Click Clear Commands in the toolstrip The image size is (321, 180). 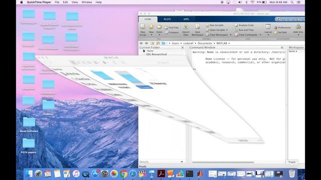pos(246,35)
